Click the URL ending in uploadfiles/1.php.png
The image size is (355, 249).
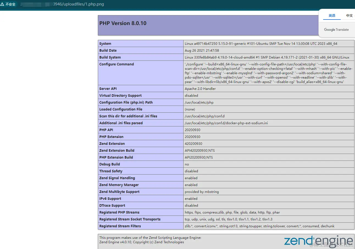click(x=62, y=4)
